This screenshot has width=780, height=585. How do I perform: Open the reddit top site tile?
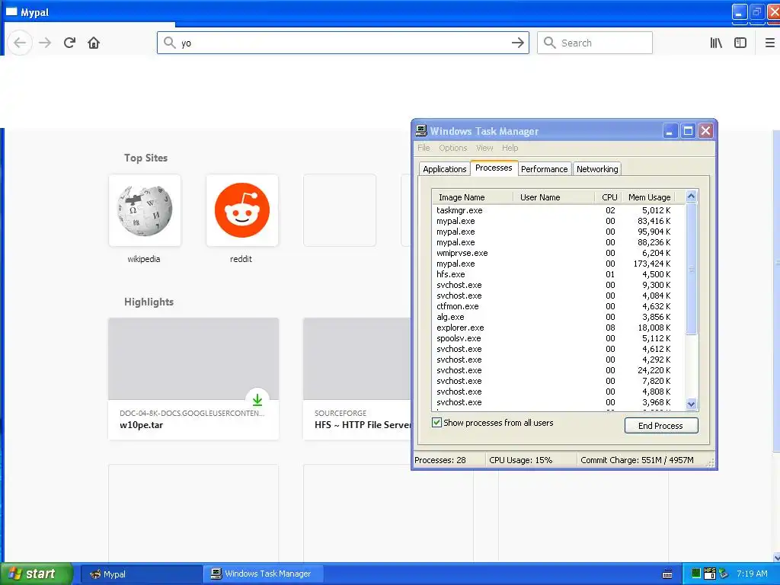(x=241, y=210)
